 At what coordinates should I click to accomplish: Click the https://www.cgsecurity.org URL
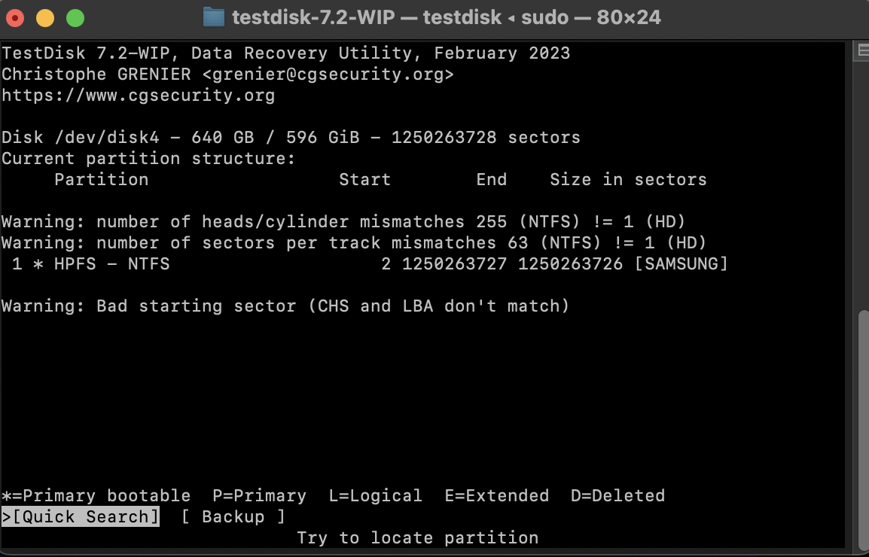[138, 96]
